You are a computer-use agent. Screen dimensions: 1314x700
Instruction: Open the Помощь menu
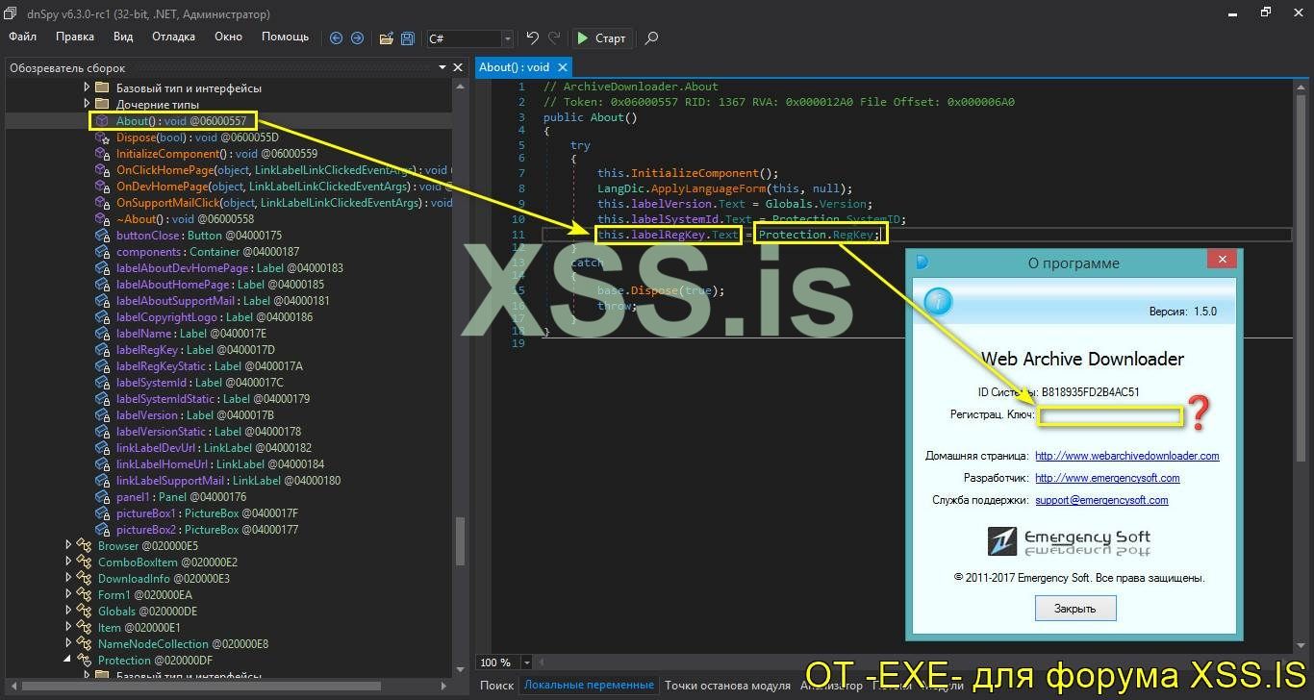286,37
